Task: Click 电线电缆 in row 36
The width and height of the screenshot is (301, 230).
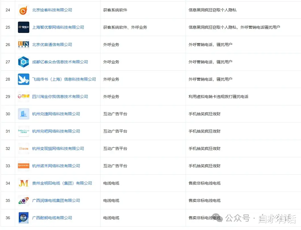Action: tap(111, 218)
